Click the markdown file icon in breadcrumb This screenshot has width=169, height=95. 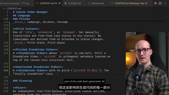(4, 8)
